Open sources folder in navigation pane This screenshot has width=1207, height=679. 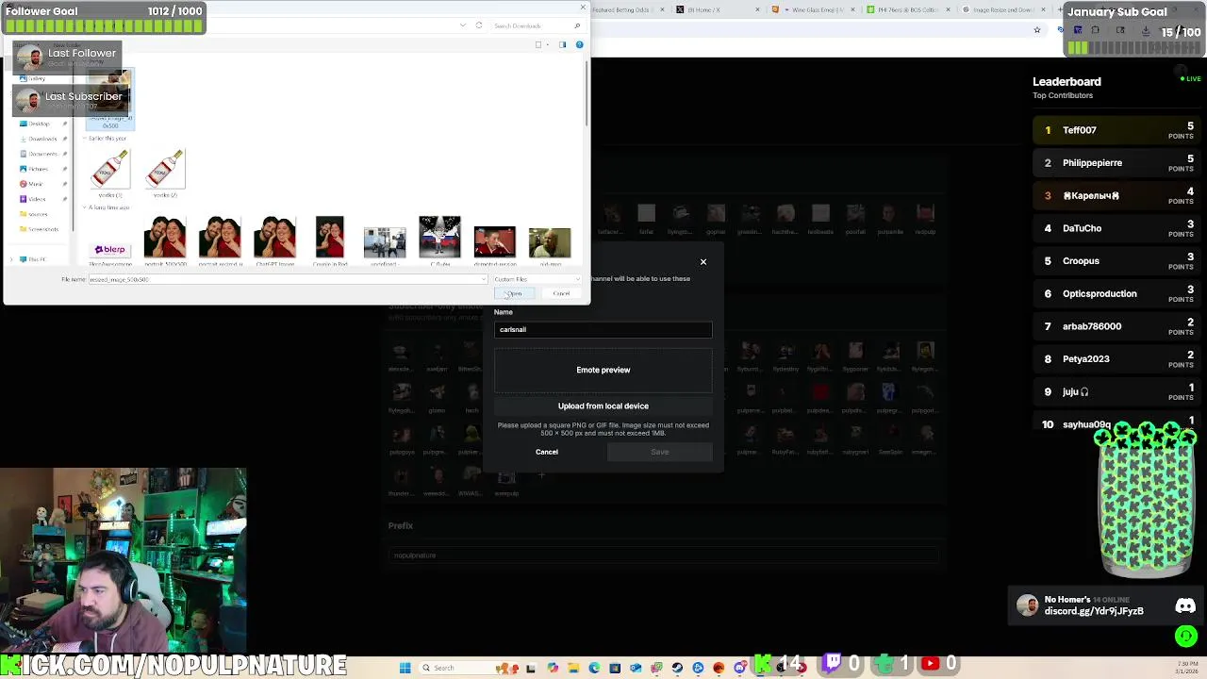click(38, 214)
